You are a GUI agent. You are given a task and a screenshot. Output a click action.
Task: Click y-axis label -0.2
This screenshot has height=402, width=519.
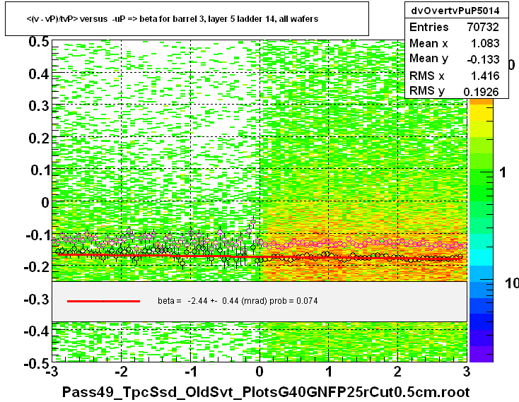point(37,267)
